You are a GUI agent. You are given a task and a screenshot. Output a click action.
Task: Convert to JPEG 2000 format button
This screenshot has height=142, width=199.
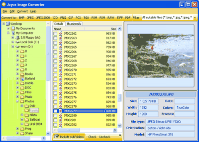(x=43, y=17)
